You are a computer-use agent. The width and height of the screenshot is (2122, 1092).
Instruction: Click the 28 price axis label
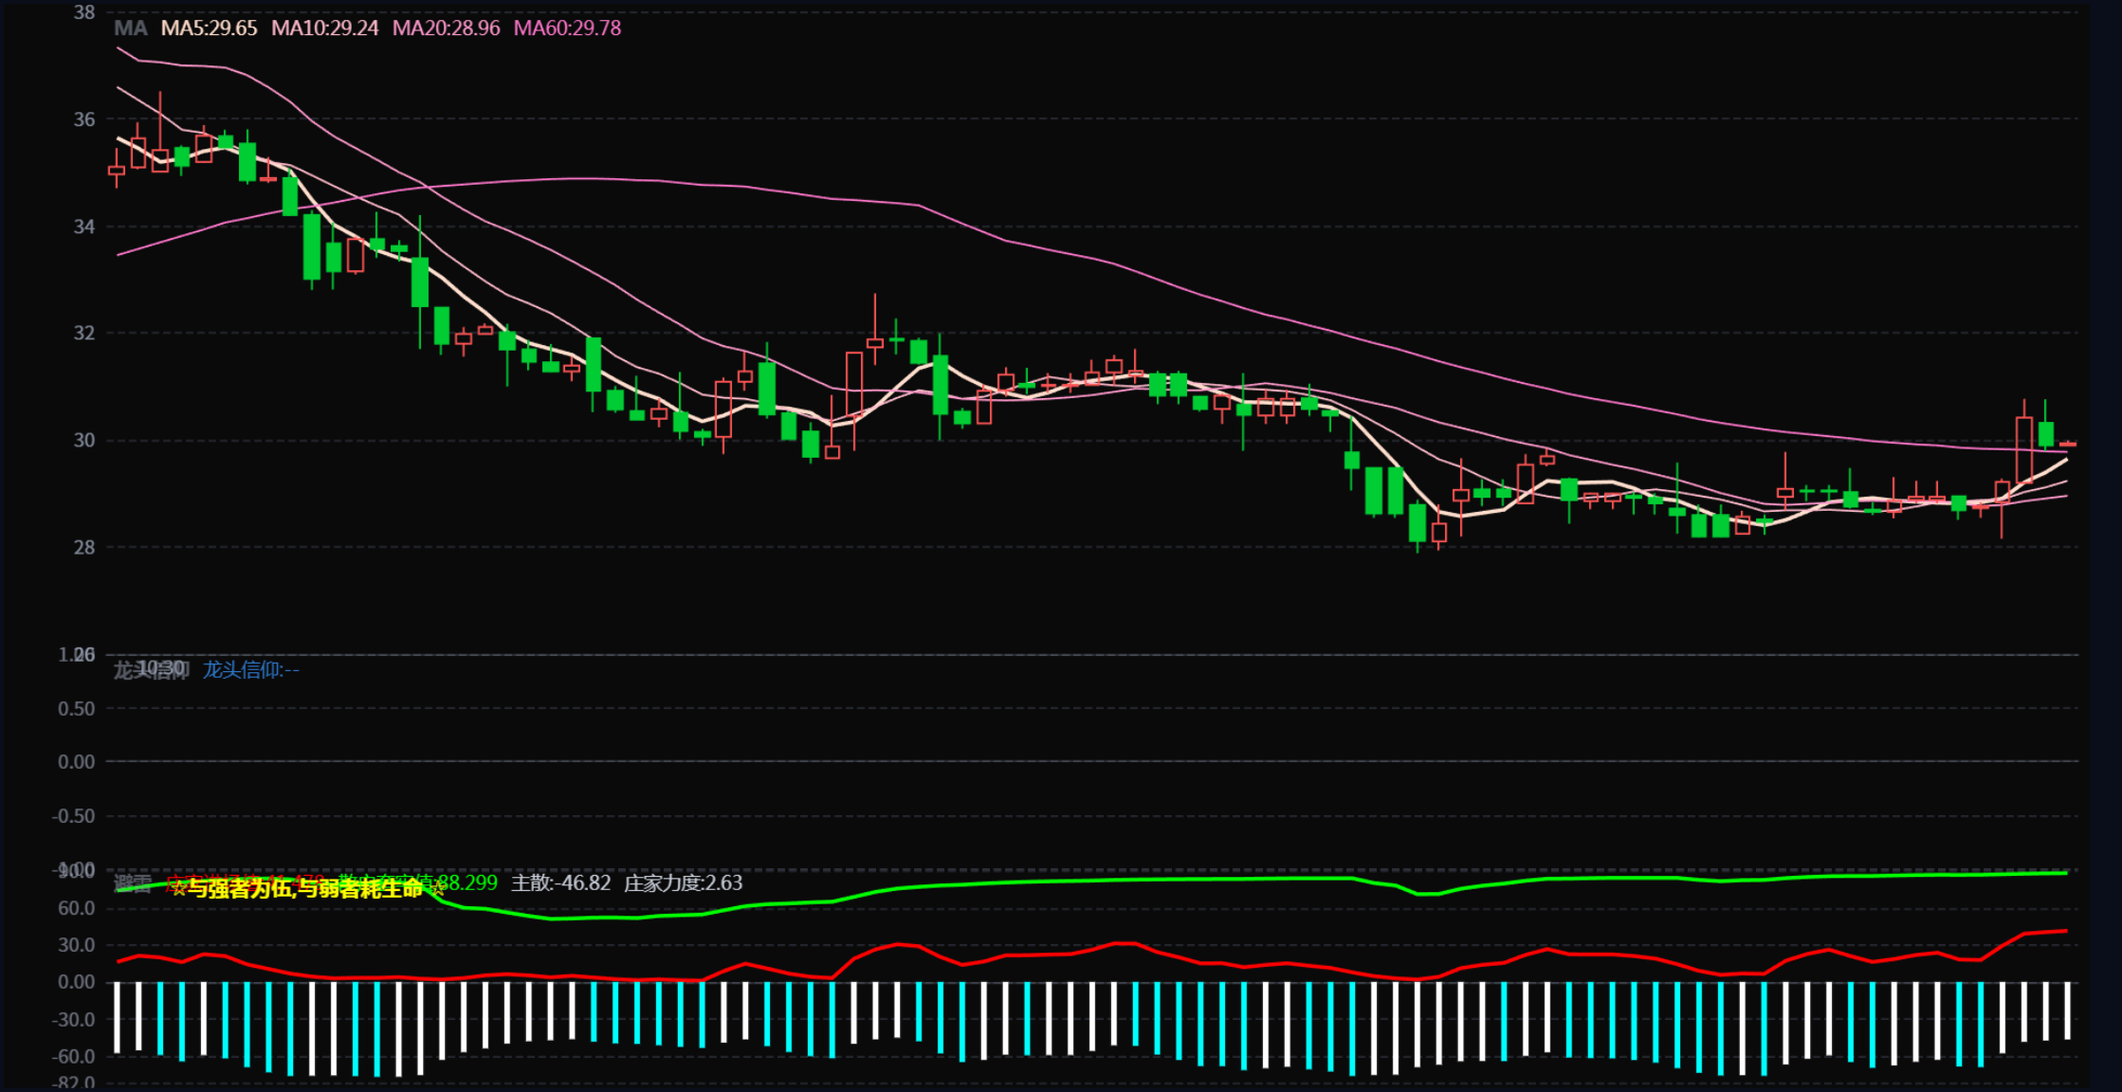[x=84, y=547]
